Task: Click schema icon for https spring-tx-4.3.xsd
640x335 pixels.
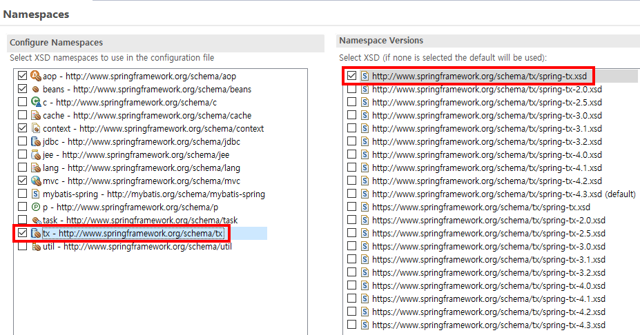Action: tap(365, 325)
